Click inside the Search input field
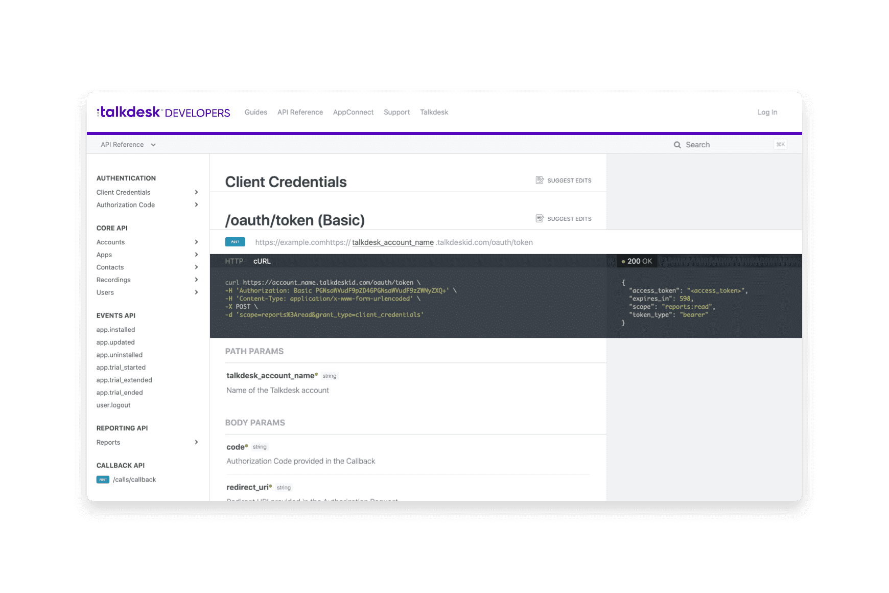The image size is (889, 593). pos(715,145)
